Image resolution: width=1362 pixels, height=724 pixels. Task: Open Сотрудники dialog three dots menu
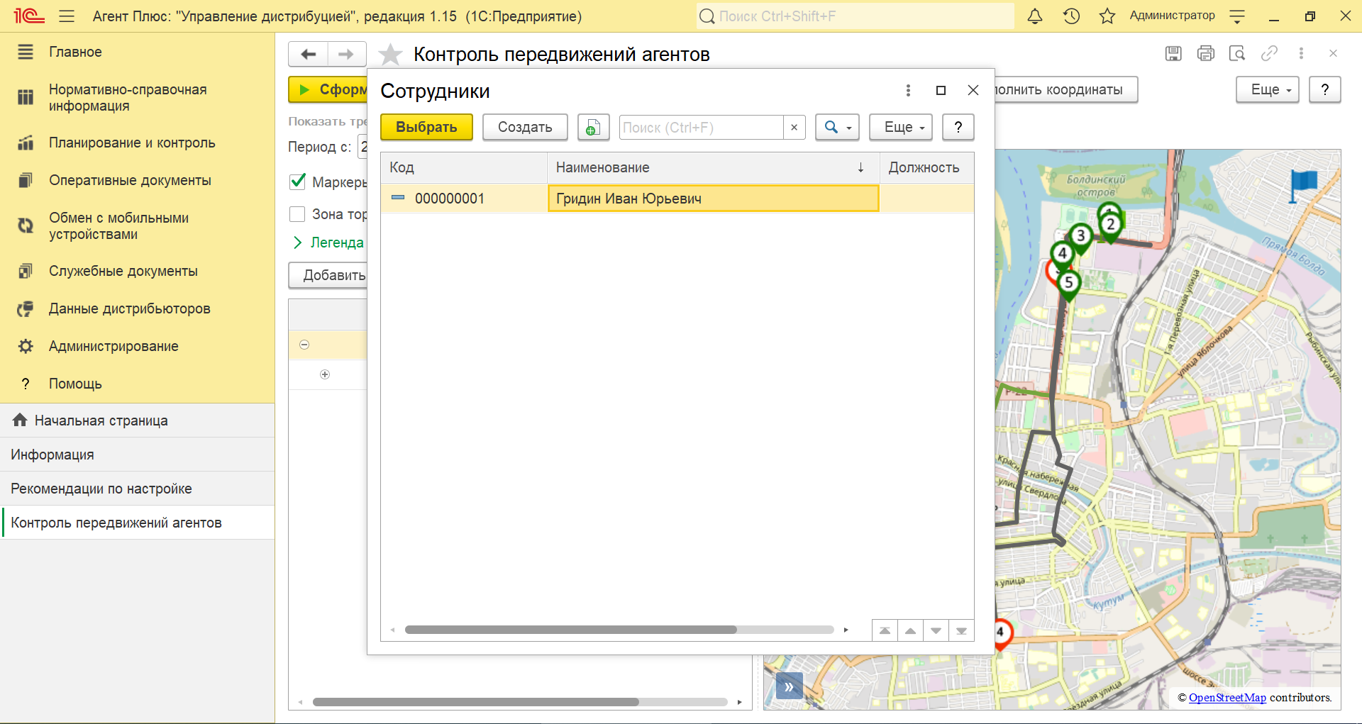point(908,90)
